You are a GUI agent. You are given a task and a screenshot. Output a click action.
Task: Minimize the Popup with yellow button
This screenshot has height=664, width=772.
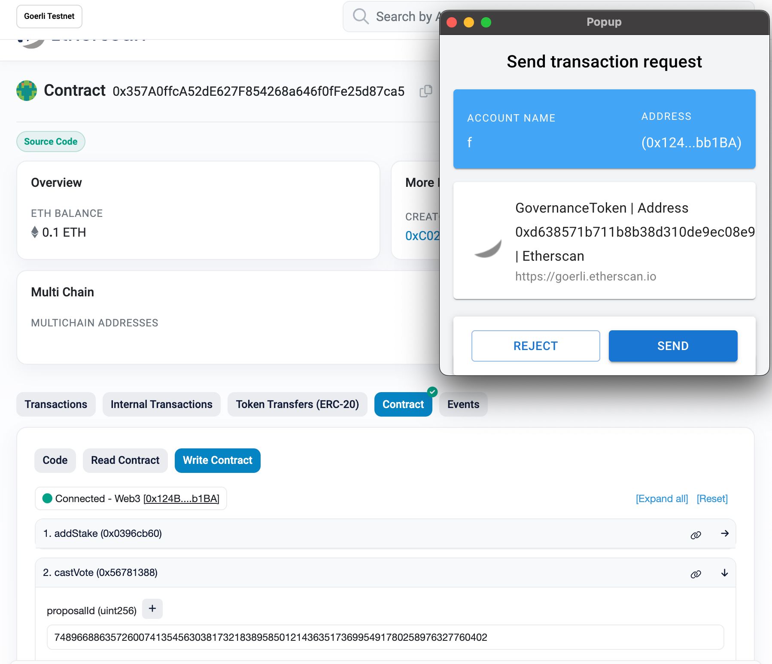(469, 22)
